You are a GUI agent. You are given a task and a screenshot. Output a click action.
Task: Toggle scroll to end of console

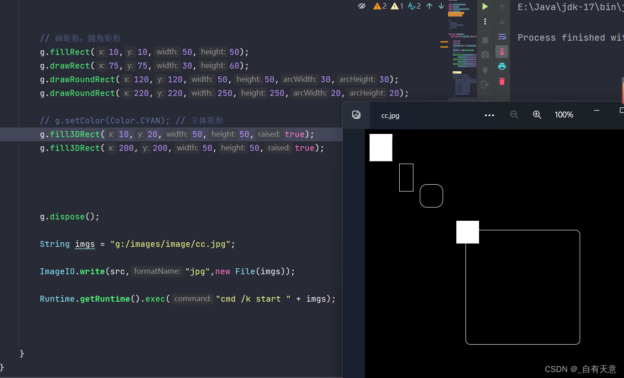(502, 51)
